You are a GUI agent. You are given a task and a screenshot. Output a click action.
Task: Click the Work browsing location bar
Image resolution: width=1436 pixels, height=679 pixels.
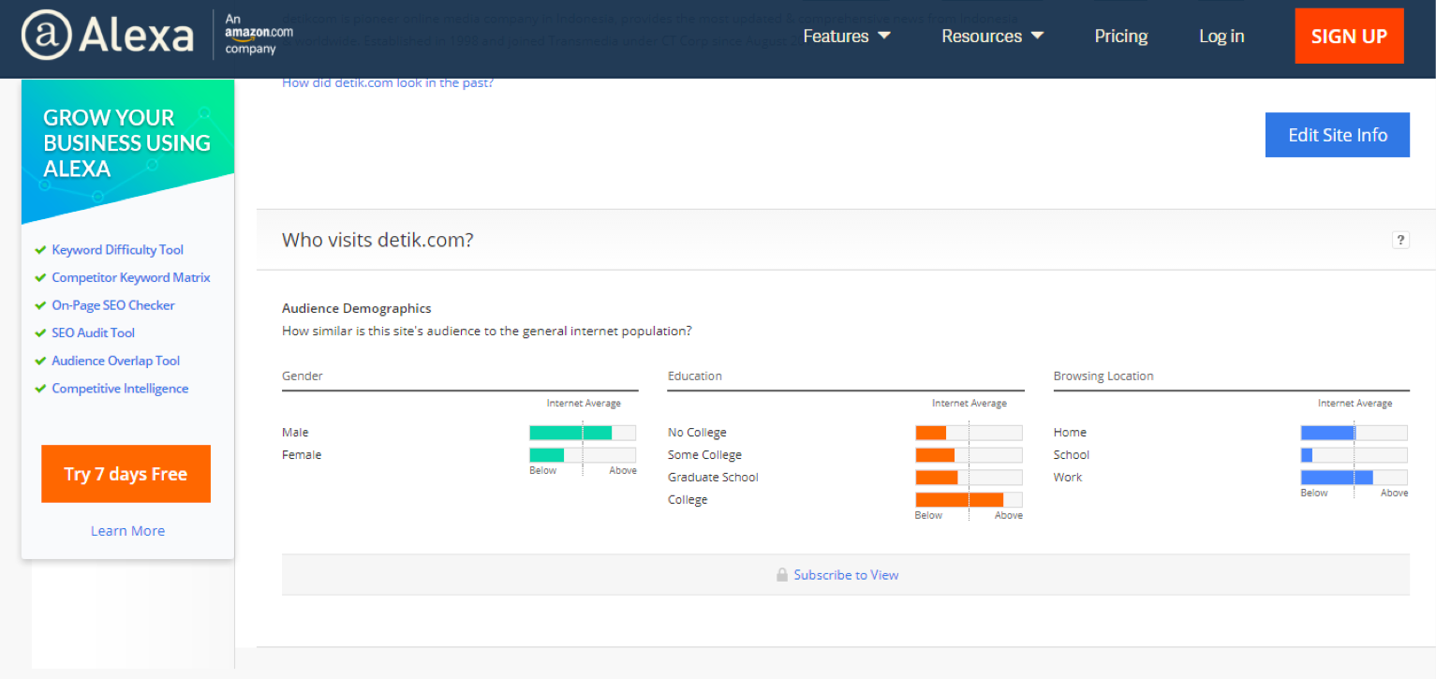click(x=1354, y=478)
